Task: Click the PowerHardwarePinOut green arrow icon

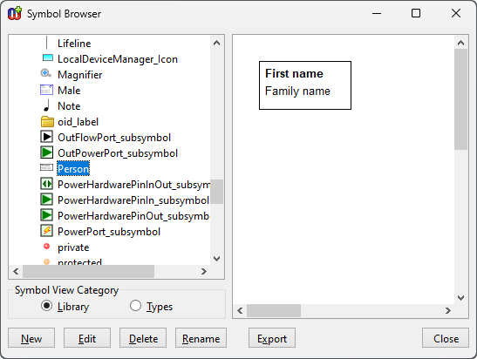Action: pos(46,215)
